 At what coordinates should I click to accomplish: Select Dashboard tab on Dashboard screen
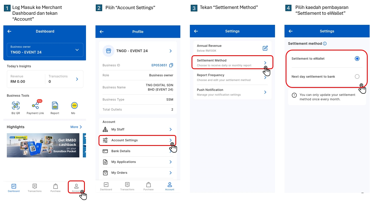coord(14,188)
